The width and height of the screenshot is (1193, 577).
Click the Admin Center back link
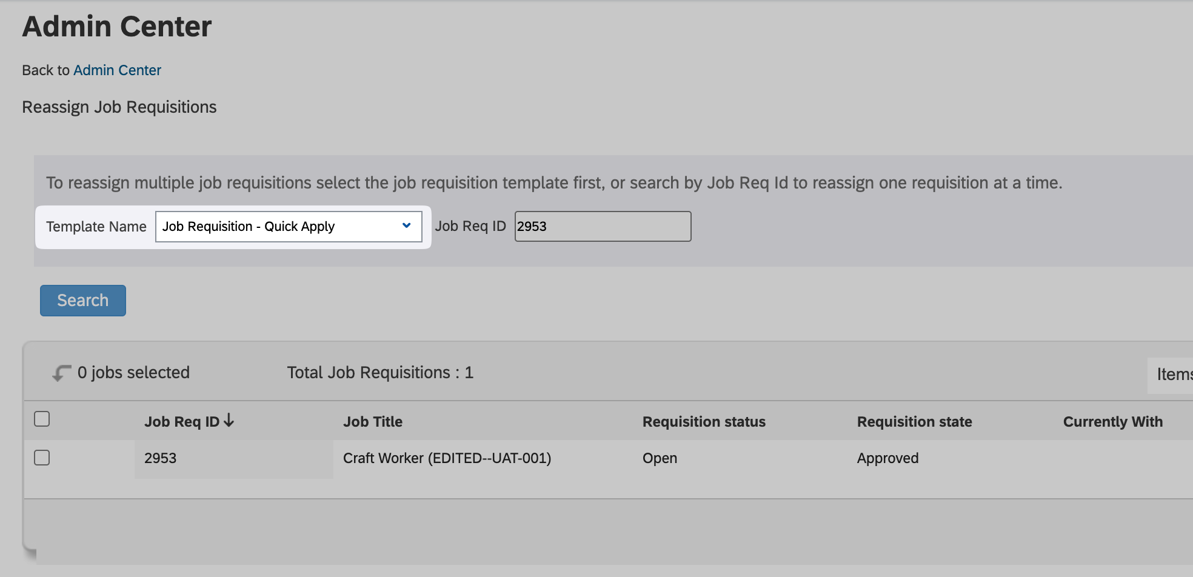[117, 70]
